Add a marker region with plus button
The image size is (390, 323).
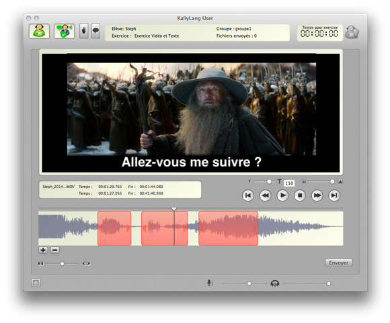pos(43,250)
